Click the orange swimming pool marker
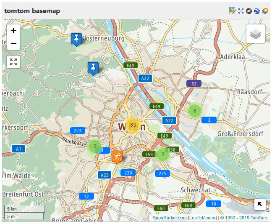The height and width of the screenshot is (224, 272). point(117,157)
